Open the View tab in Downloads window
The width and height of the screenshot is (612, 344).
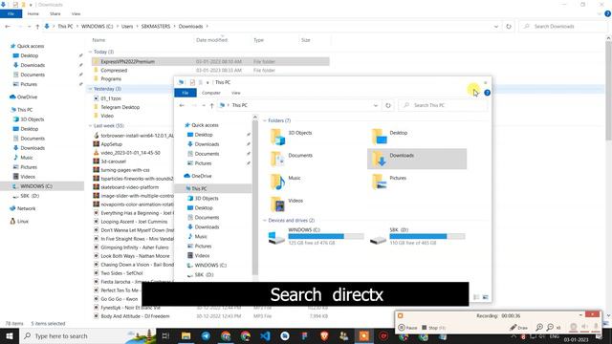pyautogui.click(x=76, y=13)
